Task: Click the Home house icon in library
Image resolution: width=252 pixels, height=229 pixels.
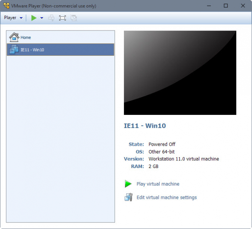Action: [14, 37]
